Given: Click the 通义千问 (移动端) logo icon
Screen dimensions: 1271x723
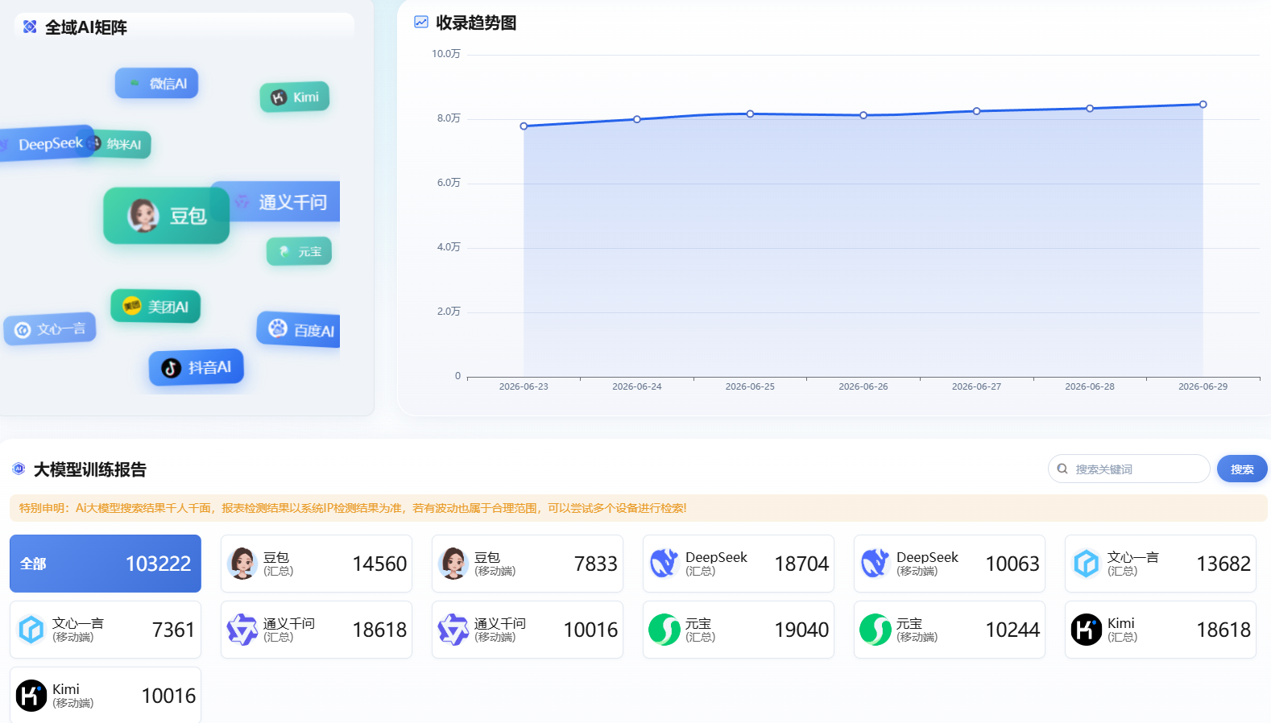Looking at the screenshot, I should pyautogui.click(x=453, y=630).
